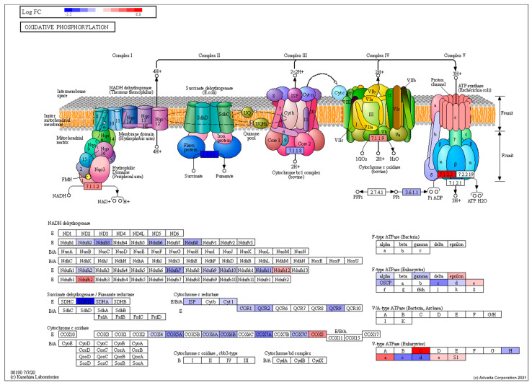This screenshot has width=532, height=385.
Task: Click the 2.7.4.1 enzyme box
Action: click(376, 192)
